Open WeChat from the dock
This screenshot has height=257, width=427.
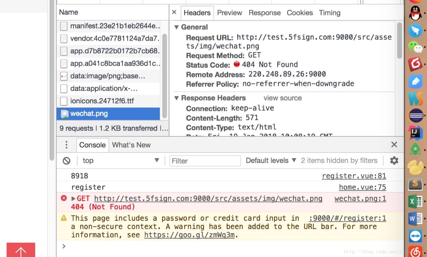[x=415, y=47]
